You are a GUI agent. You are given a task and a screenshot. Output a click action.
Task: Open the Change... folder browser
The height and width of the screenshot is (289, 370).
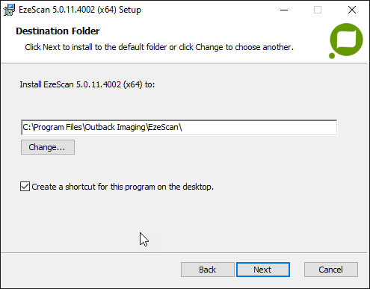coord(48,147)
